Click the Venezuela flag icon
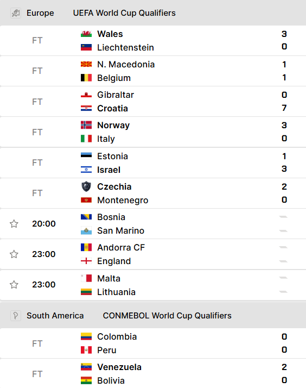 pyautogui.click(x=86, y=367)
